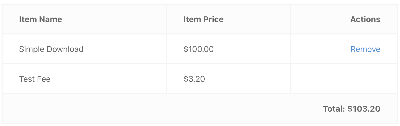The image size is (400, 126).
Task: Click the $3.20 fee amount
Action: (x=194, y=79)
